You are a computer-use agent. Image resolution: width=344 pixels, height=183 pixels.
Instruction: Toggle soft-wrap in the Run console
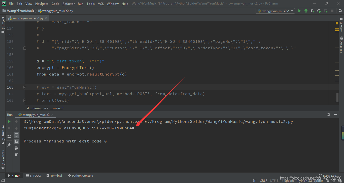click(x=16, y=135)
